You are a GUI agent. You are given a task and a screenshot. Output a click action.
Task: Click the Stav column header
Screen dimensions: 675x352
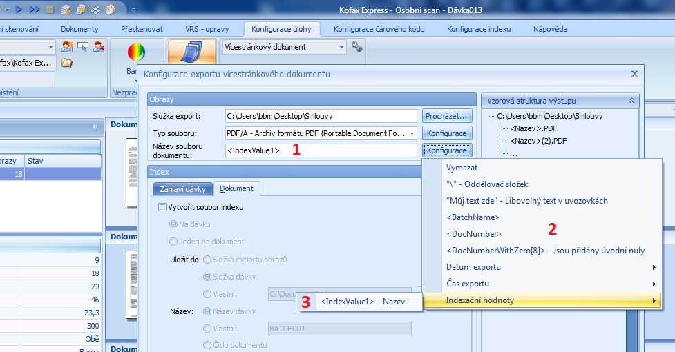tap(63, 162)
